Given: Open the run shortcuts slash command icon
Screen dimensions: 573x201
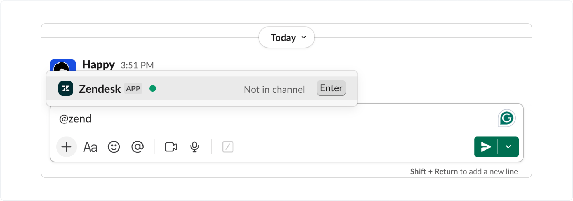Looking at the screenshot, I should 227,147.
